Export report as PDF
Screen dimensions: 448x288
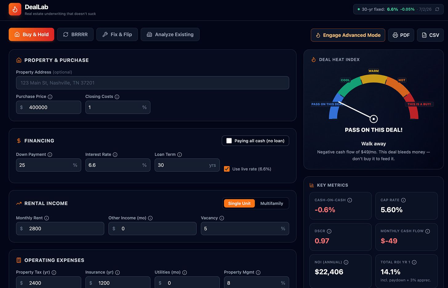(401, 35)
